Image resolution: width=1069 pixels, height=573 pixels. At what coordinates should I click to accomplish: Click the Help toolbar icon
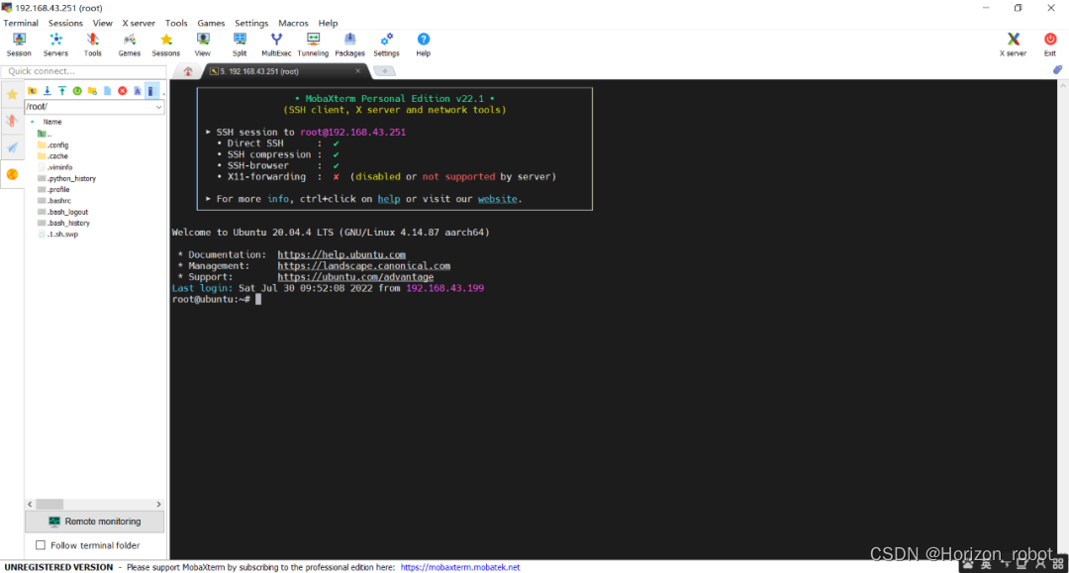[424, 45]
